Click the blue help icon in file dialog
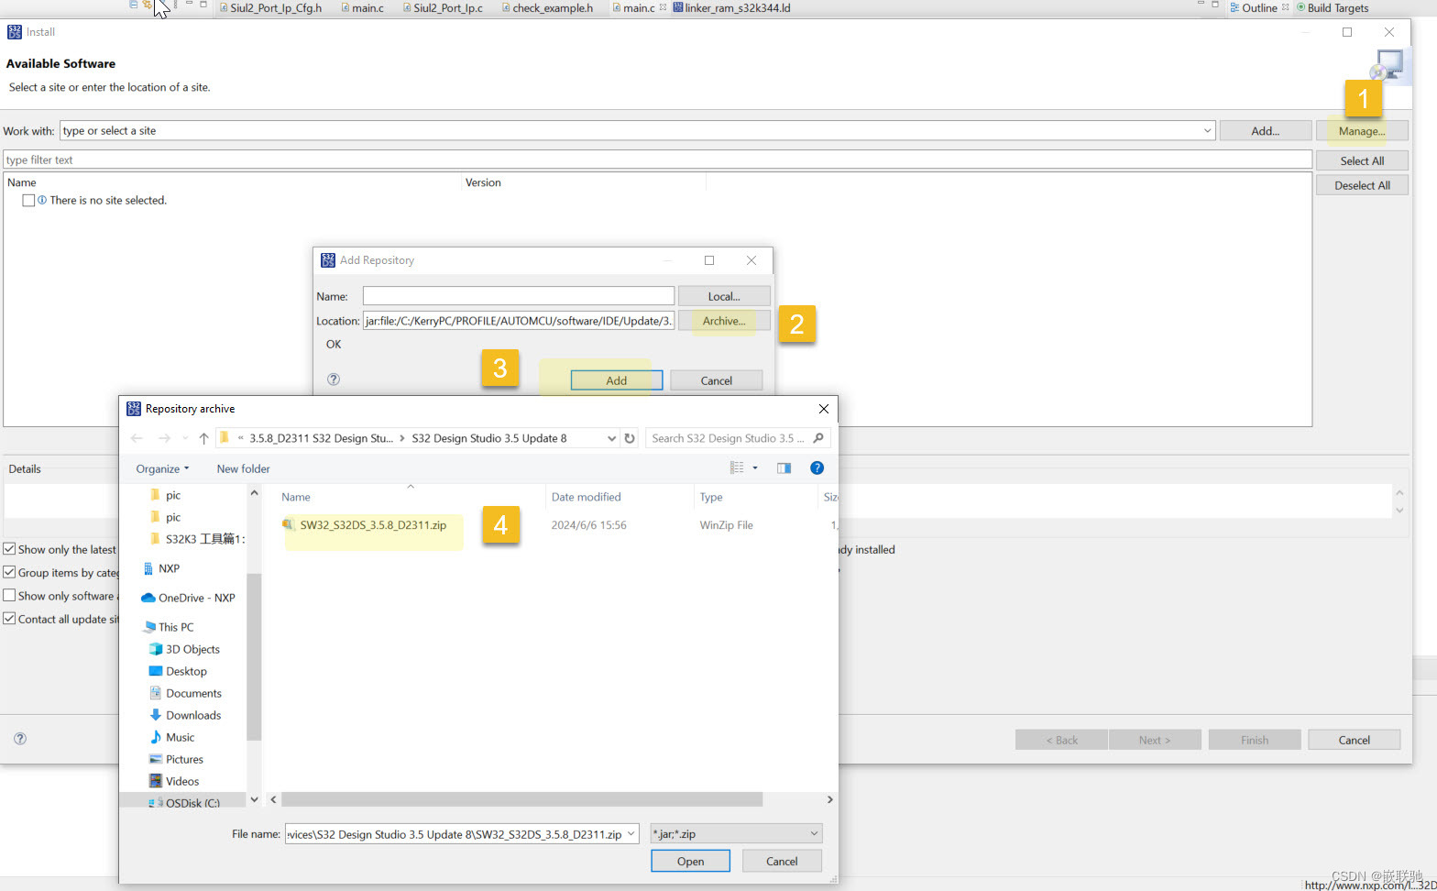This screenshot has height=891, width=1437. [x=817, y=467]
